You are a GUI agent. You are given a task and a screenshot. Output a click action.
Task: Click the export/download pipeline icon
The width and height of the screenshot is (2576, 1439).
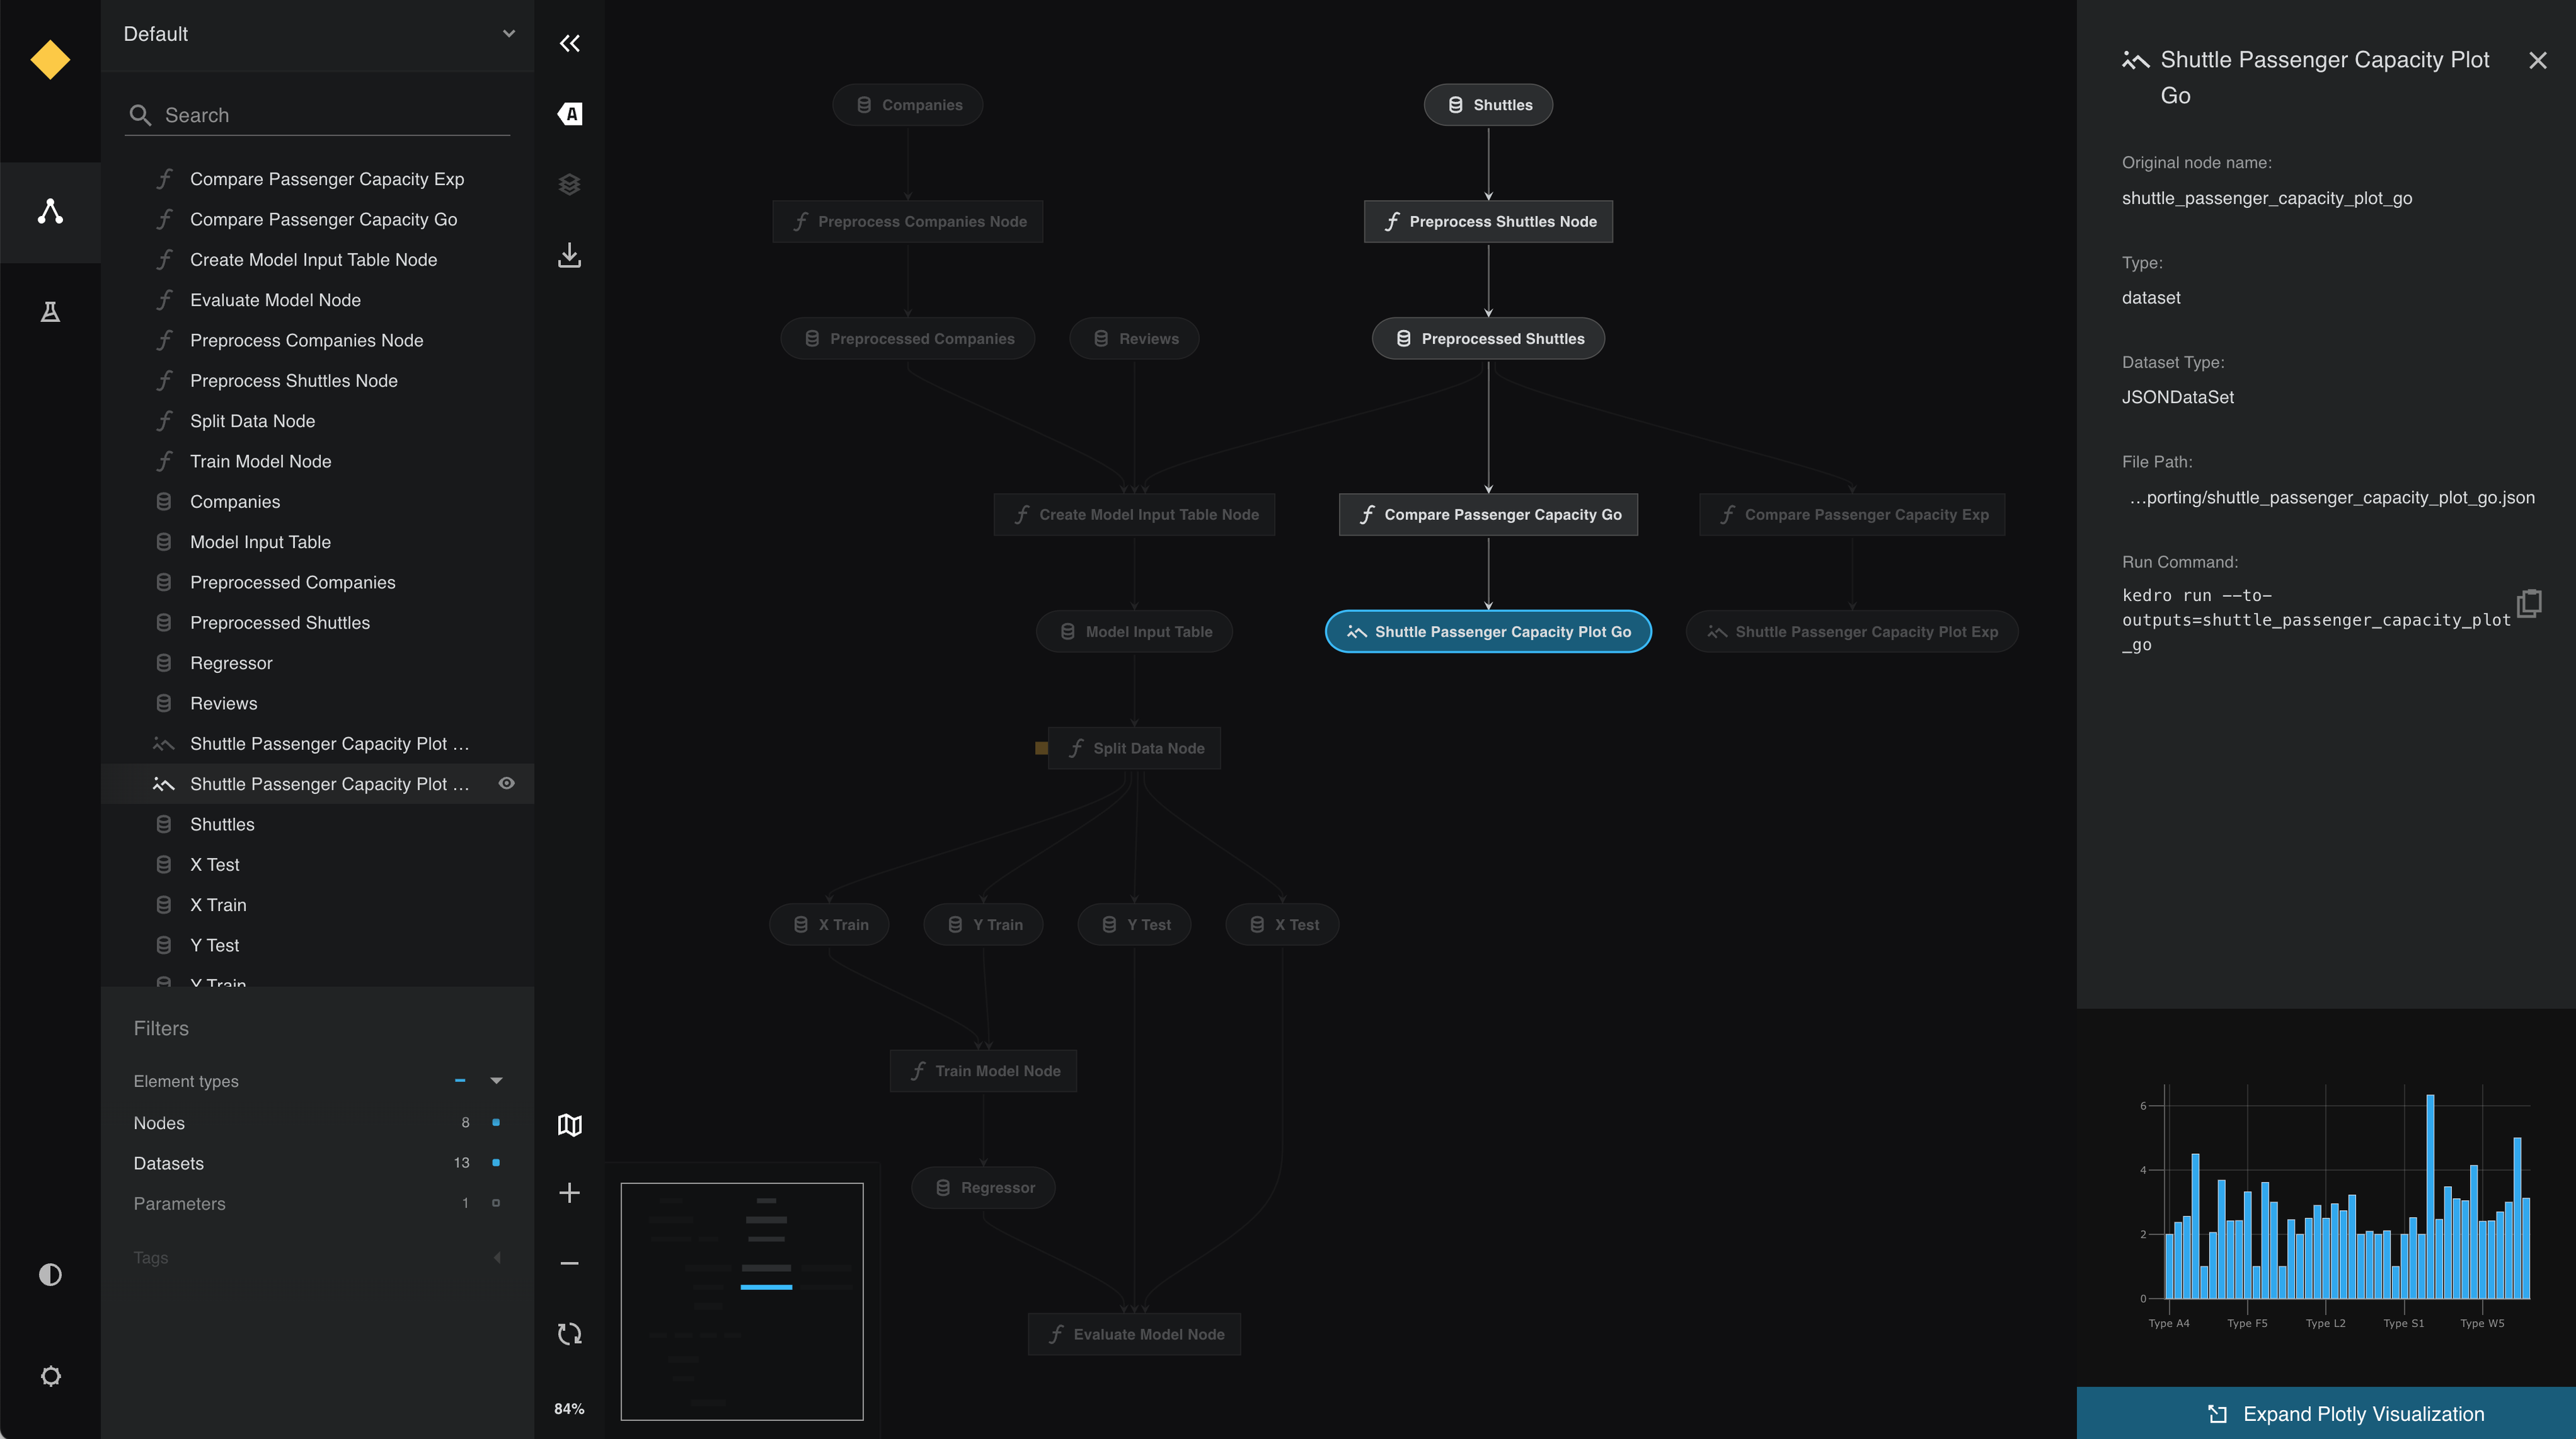[569, 255]
